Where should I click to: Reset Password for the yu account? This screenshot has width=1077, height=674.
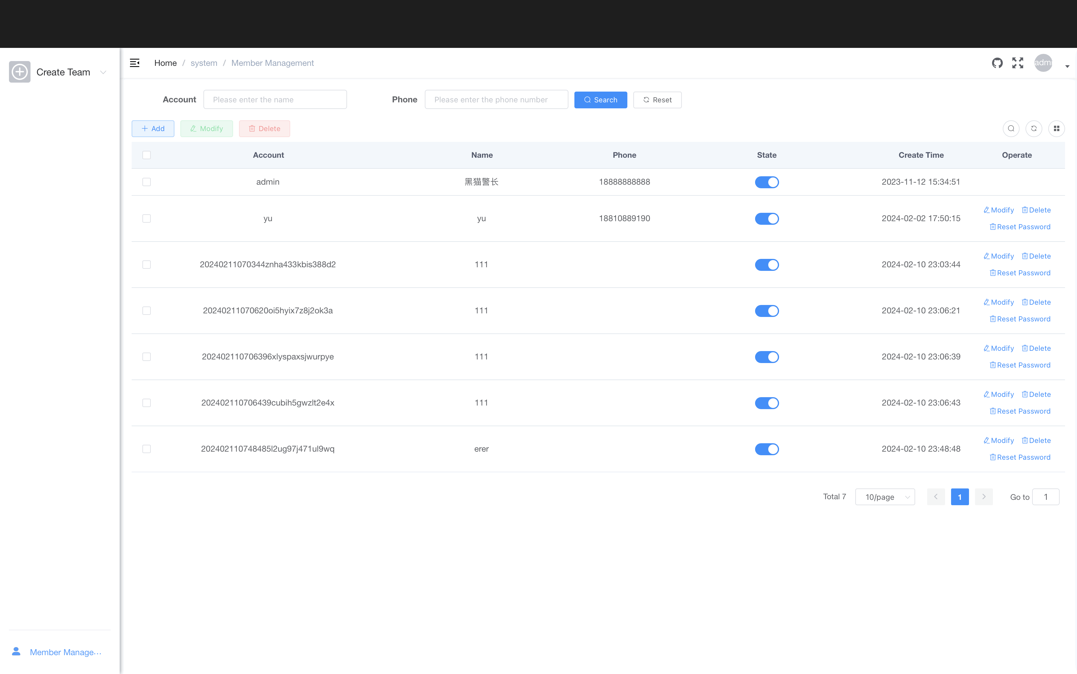(1020, 227)
